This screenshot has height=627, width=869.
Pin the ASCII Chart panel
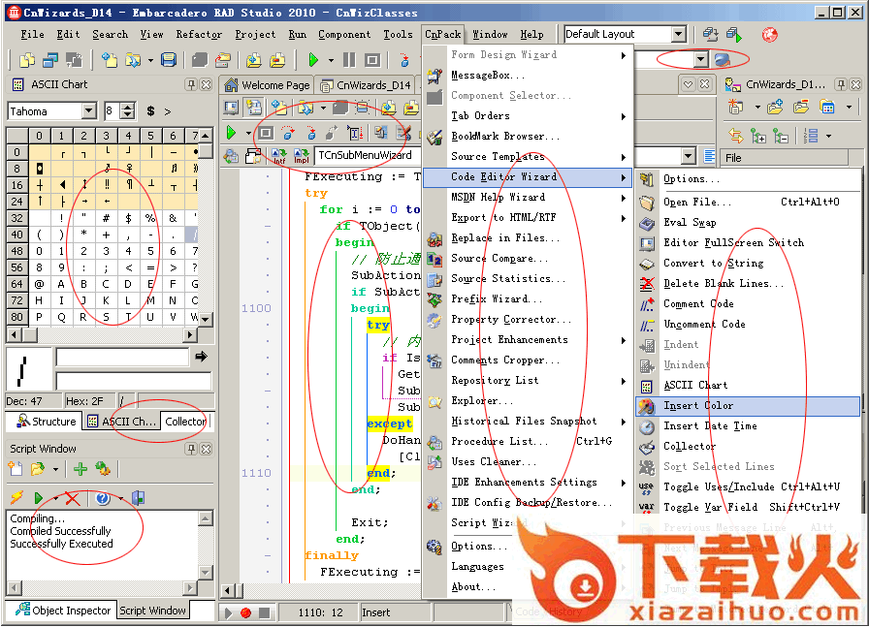pyautogui.click(x=191, y=84)
